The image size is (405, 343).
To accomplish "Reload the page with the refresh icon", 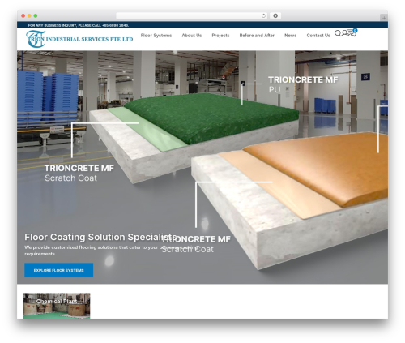I will [x=263, y=16].
